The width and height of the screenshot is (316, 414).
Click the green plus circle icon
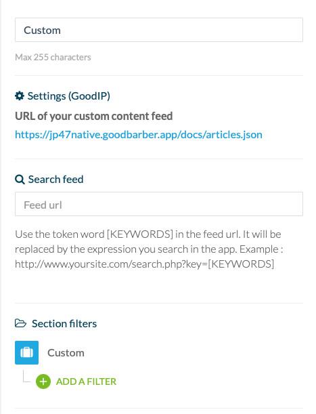pos(43,381)
